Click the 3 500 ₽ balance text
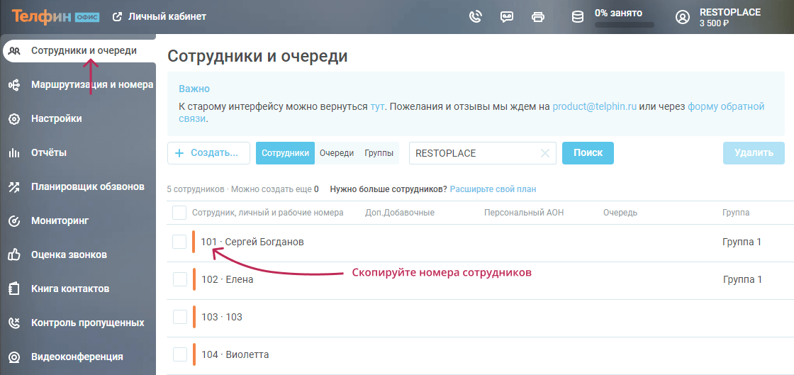This screenshot has width=794, height=375. coord(714,23)
